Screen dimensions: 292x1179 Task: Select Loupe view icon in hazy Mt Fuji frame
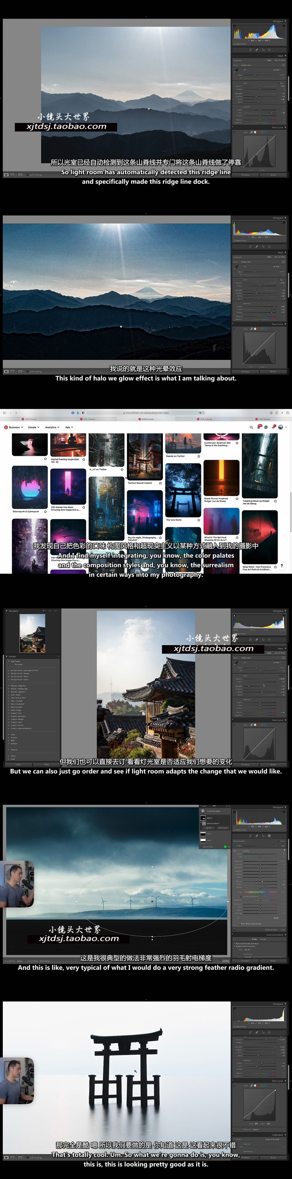(6, 175)
